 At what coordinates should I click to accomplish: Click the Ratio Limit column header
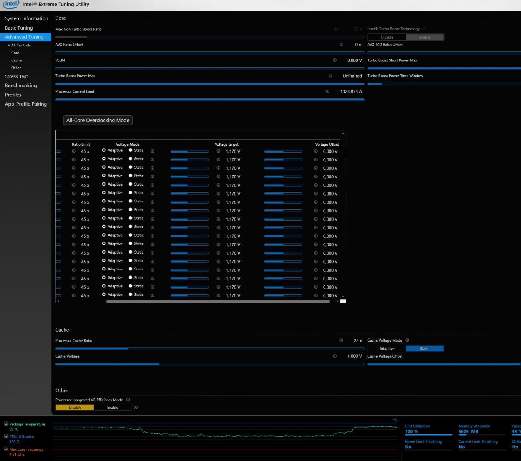coord(81,144)
